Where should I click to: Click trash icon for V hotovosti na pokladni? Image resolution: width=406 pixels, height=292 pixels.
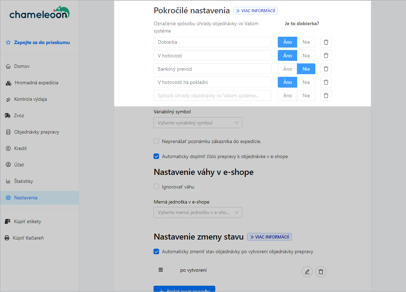(326, 82)
